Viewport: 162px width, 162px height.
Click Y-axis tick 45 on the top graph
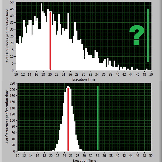pos(12,9)
